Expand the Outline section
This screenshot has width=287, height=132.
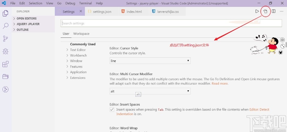[33, 30]
